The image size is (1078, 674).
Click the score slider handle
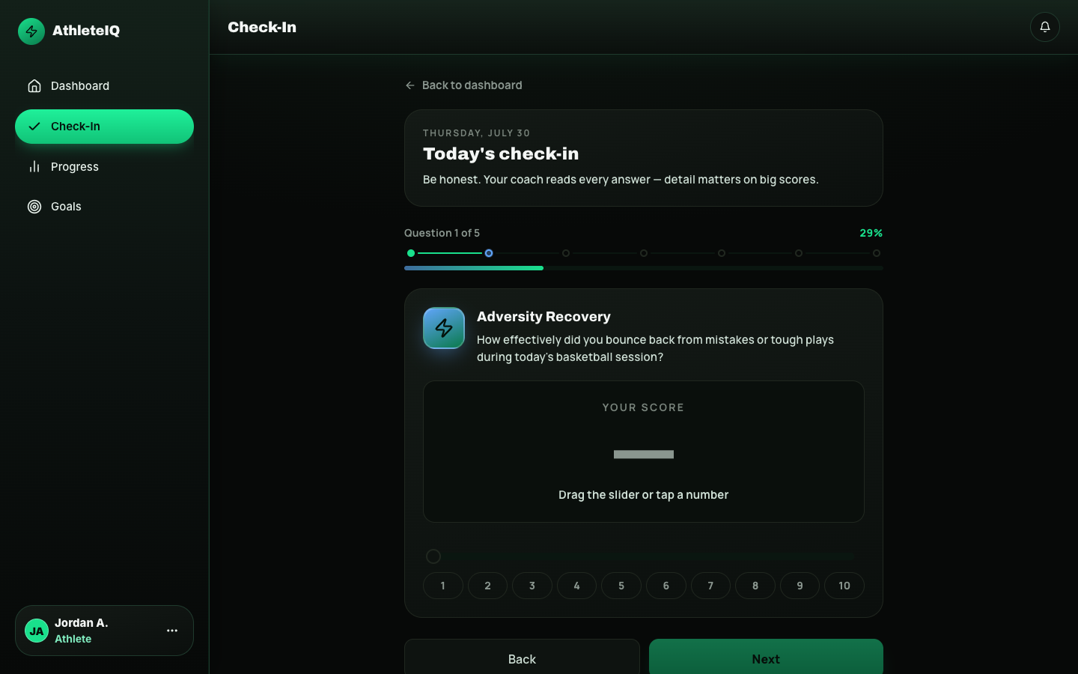pos(433,556)
